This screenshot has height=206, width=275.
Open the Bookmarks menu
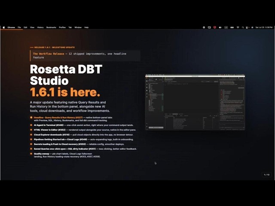point(51,27)
